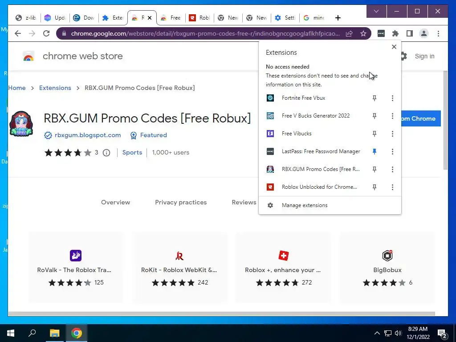Click the Featured badge
Viewport: 456px width, 342px height.
[149, 135]
